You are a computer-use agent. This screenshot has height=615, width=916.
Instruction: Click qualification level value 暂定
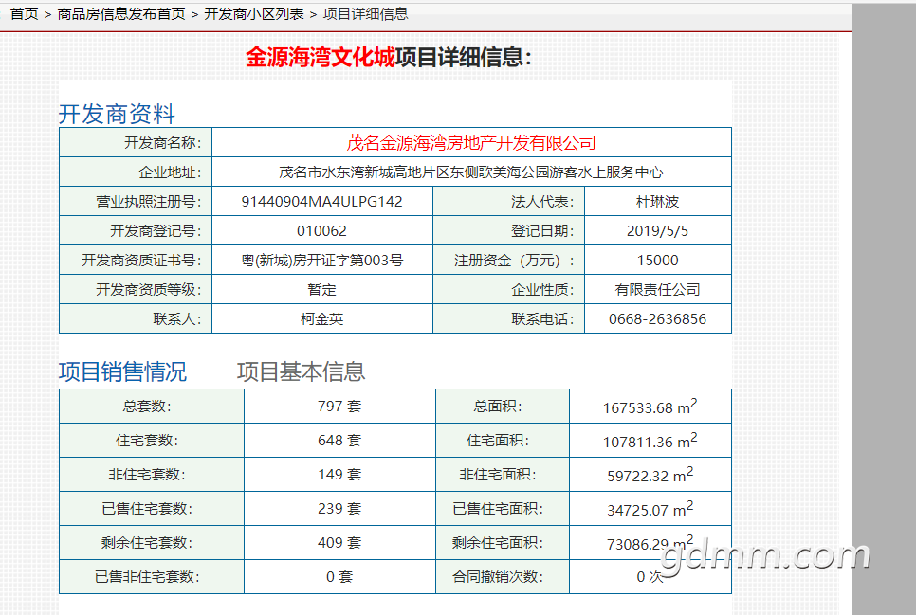click(321, 290)
